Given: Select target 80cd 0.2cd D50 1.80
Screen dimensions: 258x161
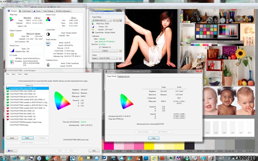Looking at the screenshot, I should pos(27,97).
